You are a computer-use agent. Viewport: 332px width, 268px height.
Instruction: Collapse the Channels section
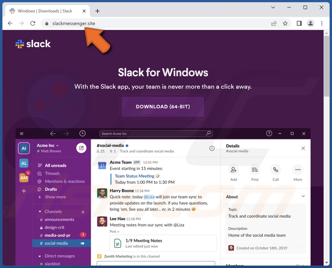pos(40,211)
